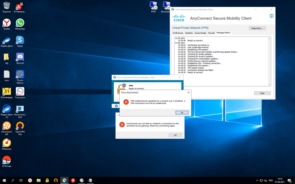Click OK on secure gateway error dialog
295x184 pixels.
tap(175, 135)
